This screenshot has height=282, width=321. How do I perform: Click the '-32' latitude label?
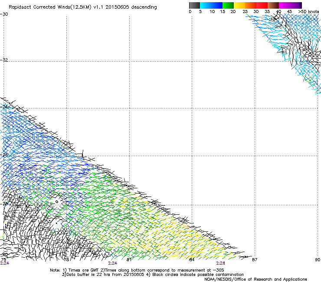[x=4, y=60]
